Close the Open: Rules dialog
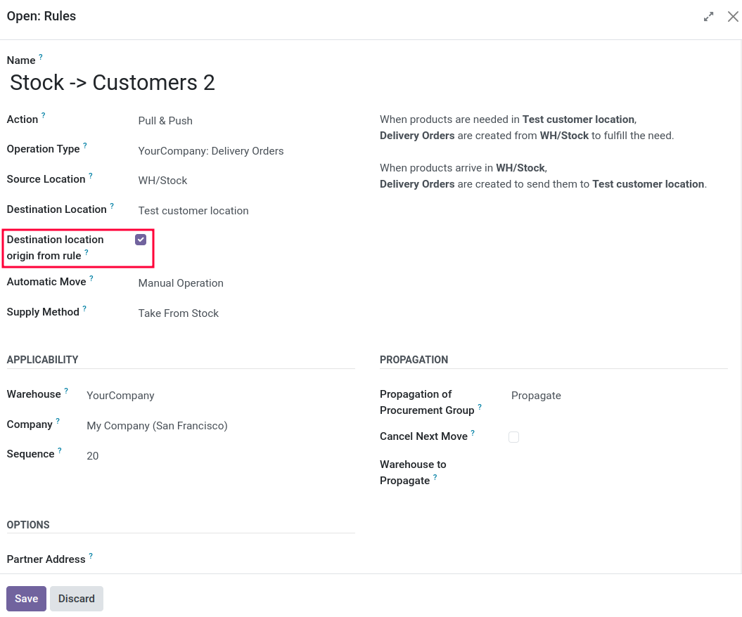Image resolution: width=742 pixels, height=617 pixels. tap(733, 17)
